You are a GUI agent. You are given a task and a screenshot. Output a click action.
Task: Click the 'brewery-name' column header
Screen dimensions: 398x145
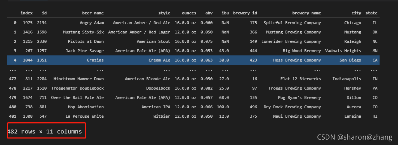(306, 13)
